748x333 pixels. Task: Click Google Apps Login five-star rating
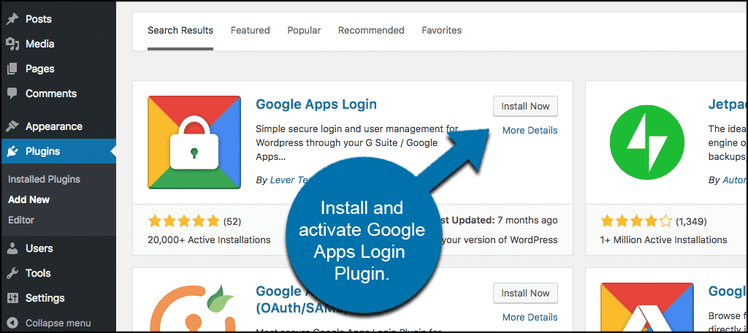(183, 221)
